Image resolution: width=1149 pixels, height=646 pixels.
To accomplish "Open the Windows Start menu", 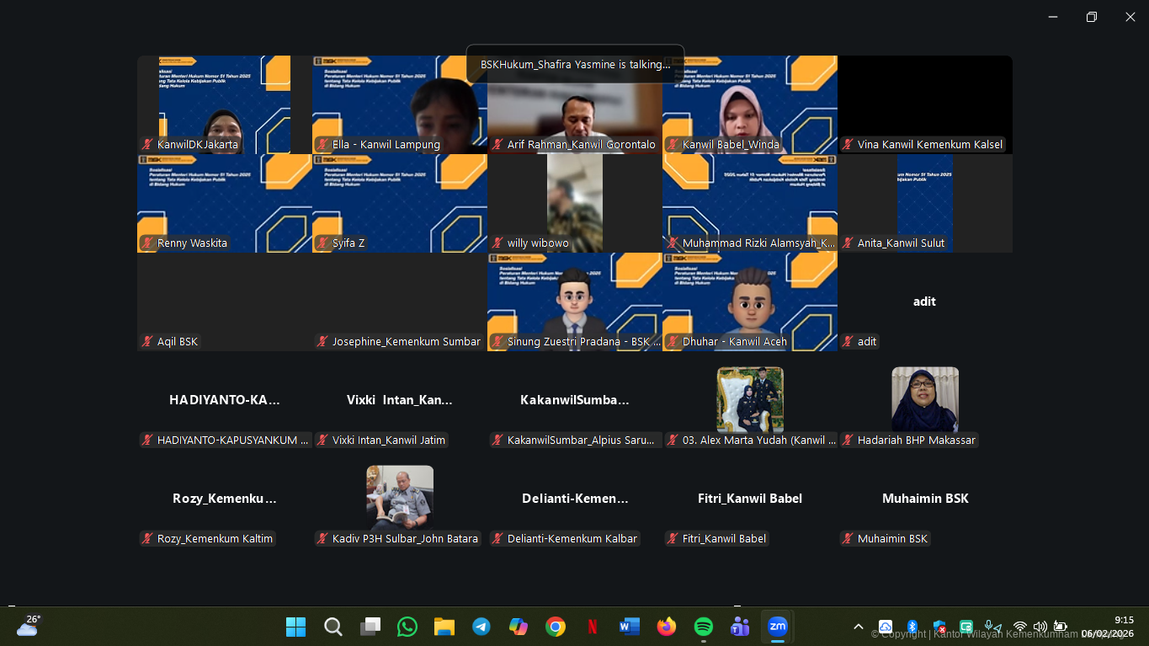I will click(295, 627).
